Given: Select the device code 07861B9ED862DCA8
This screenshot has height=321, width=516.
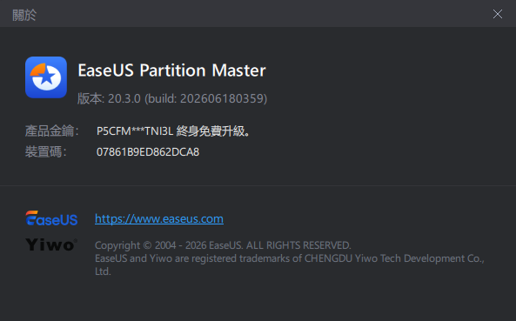Looking at the screenshot, I should pos(148,152).
